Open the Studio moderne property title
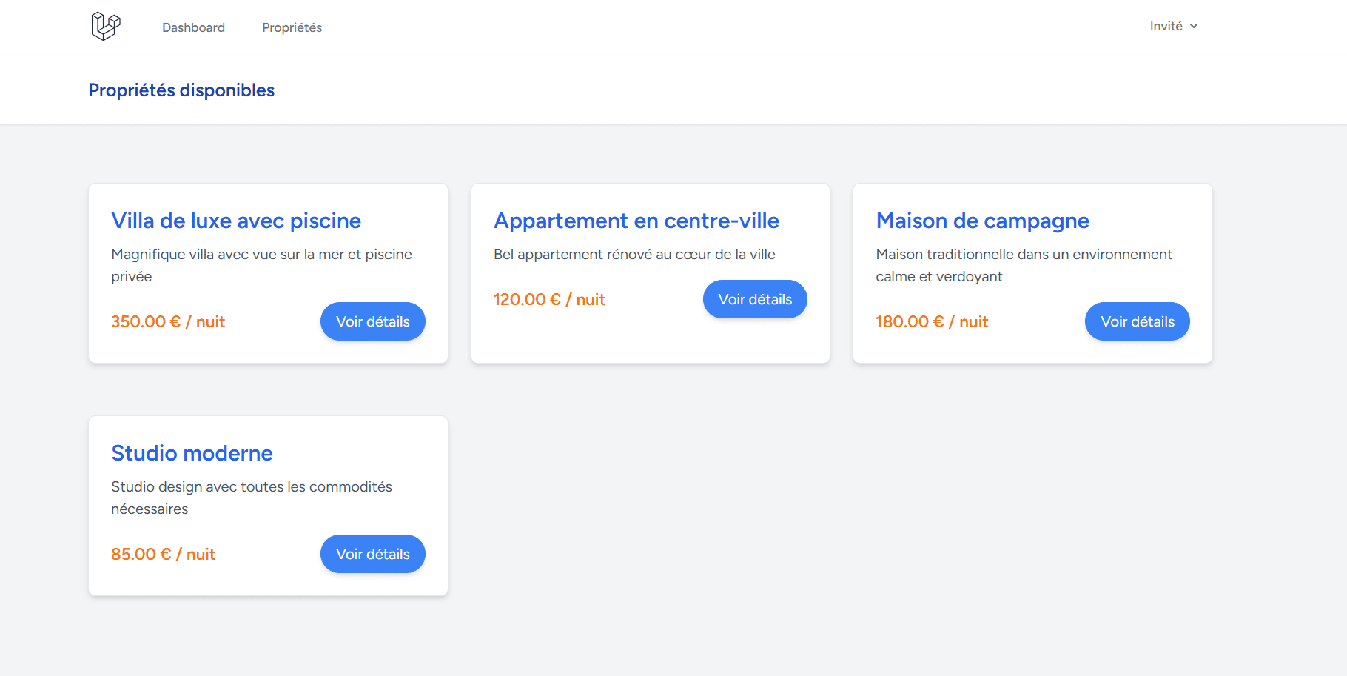The height and width of the screenshot is (676, 1347). click(192, 452)
